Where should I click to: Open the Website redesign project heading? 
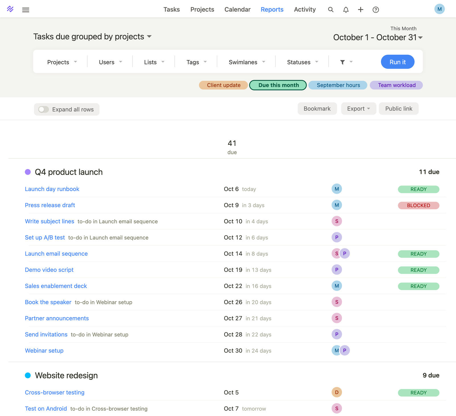pos(66,376)
